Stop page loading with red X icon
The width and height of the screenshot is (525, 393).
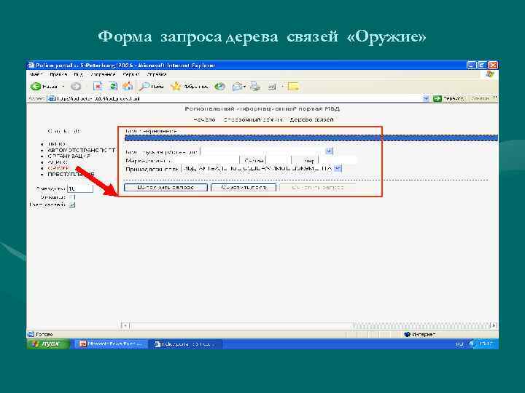(98, 87)
